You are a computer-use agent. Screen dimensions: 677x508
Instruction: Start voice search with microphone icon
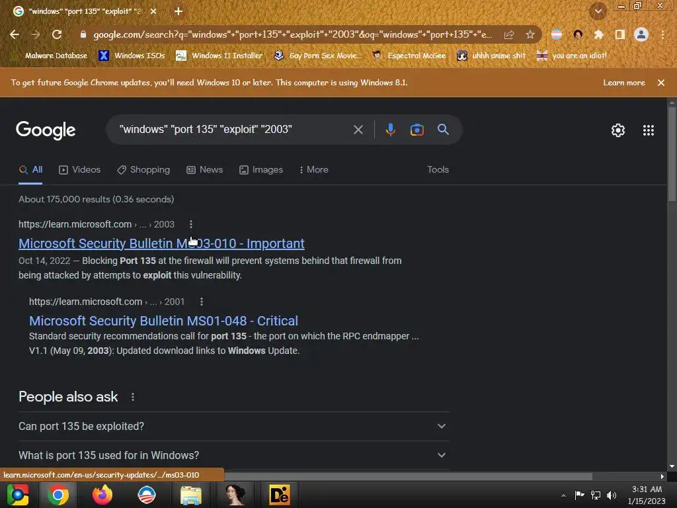coord(390,130)
